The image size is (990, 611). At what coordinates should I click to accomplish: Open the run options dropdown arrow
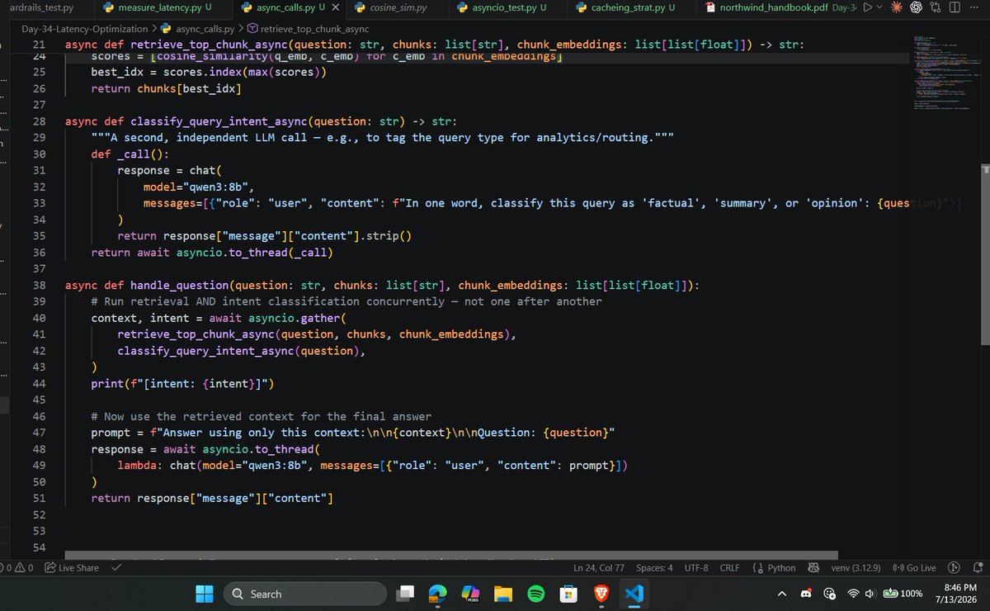[879, 8]
